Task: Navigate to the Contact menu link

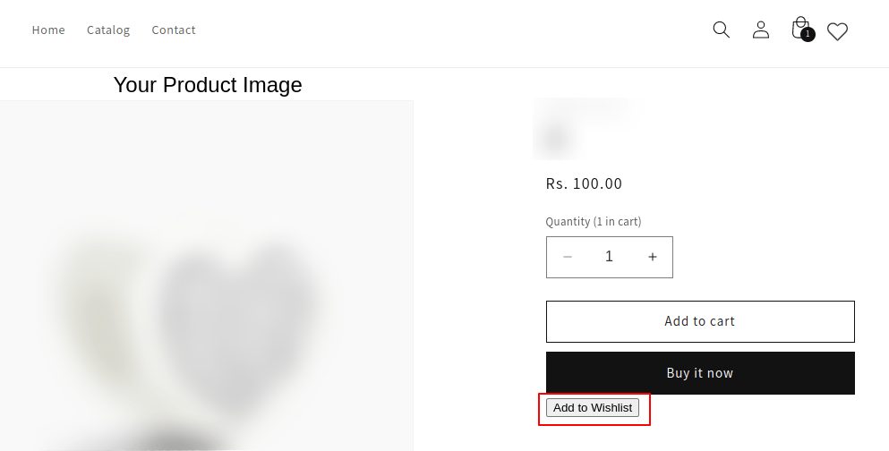Action: click(x=174, y=30)
